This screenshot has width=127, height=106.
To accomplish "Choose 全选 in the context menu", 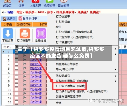I will [59, 103].
